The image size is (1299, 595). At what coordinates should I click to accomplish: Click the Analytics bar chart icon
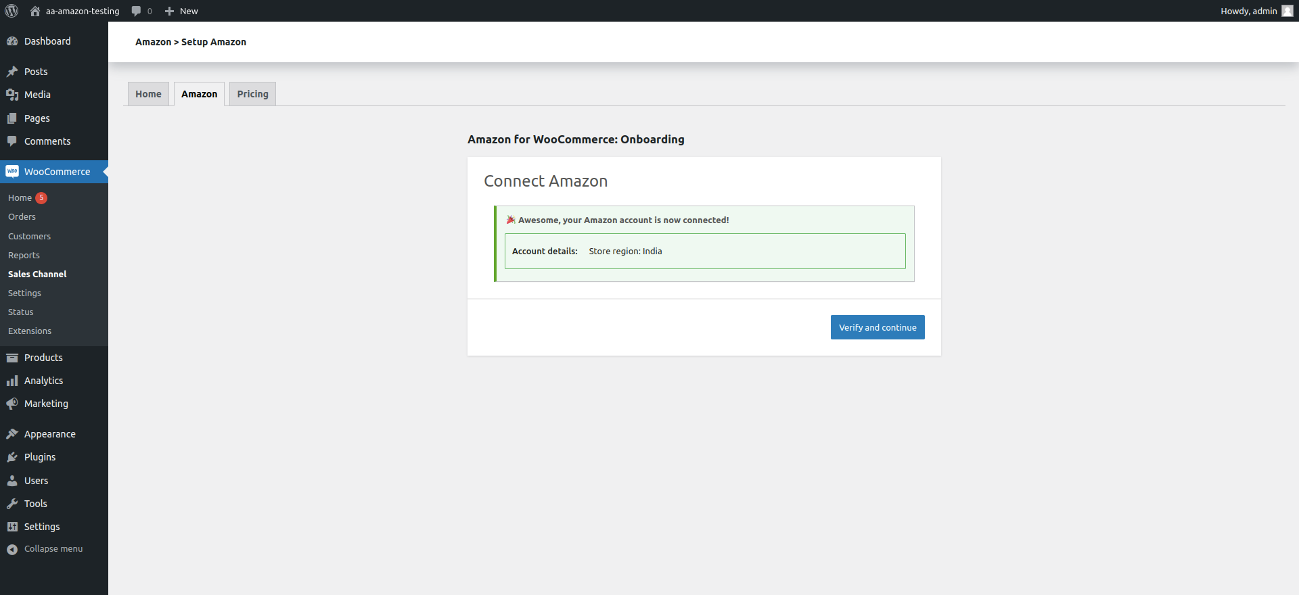pos(12,381)
